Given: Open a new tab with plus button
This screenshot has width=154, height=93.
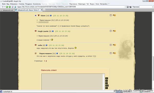Looking at the screenshot, I should click(44, 10).
